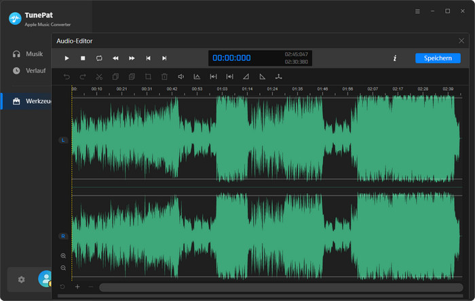The image size is (475, 301).
Task: Select the left channel L badge
Action: coord(63,140)
